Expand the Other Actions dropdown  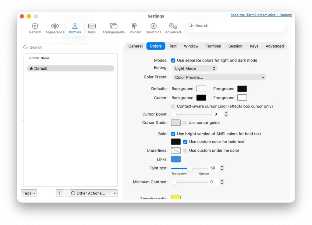click(93, 193)
